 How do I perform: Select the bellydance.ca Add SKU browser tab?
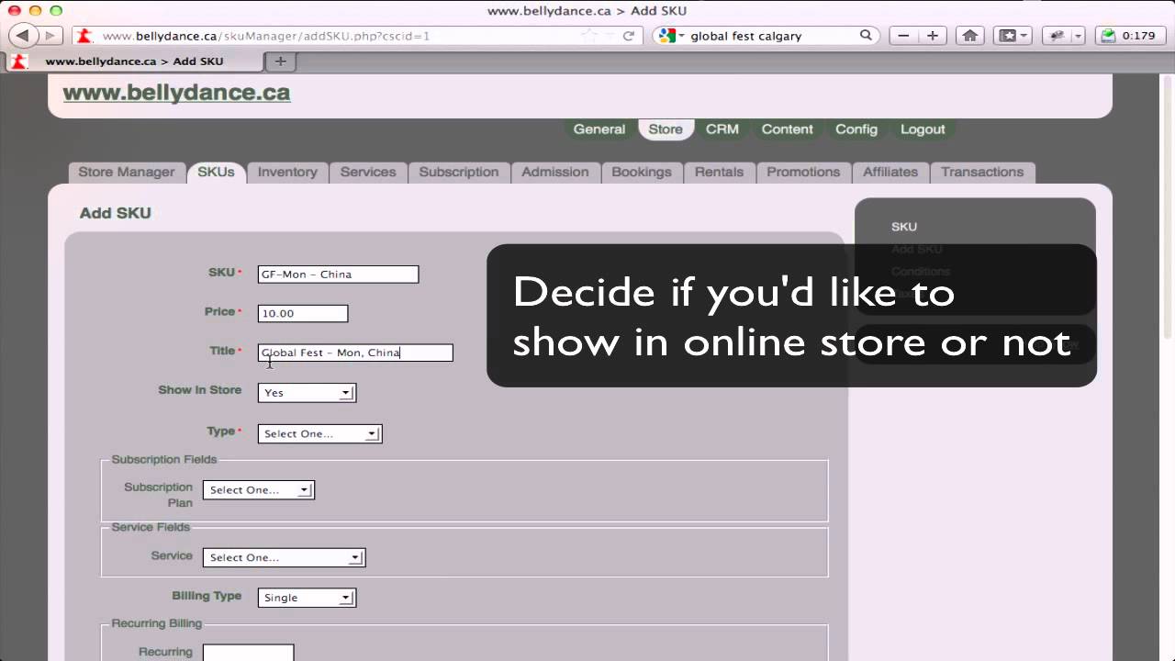pyautogui.click(x=134, y=62)
